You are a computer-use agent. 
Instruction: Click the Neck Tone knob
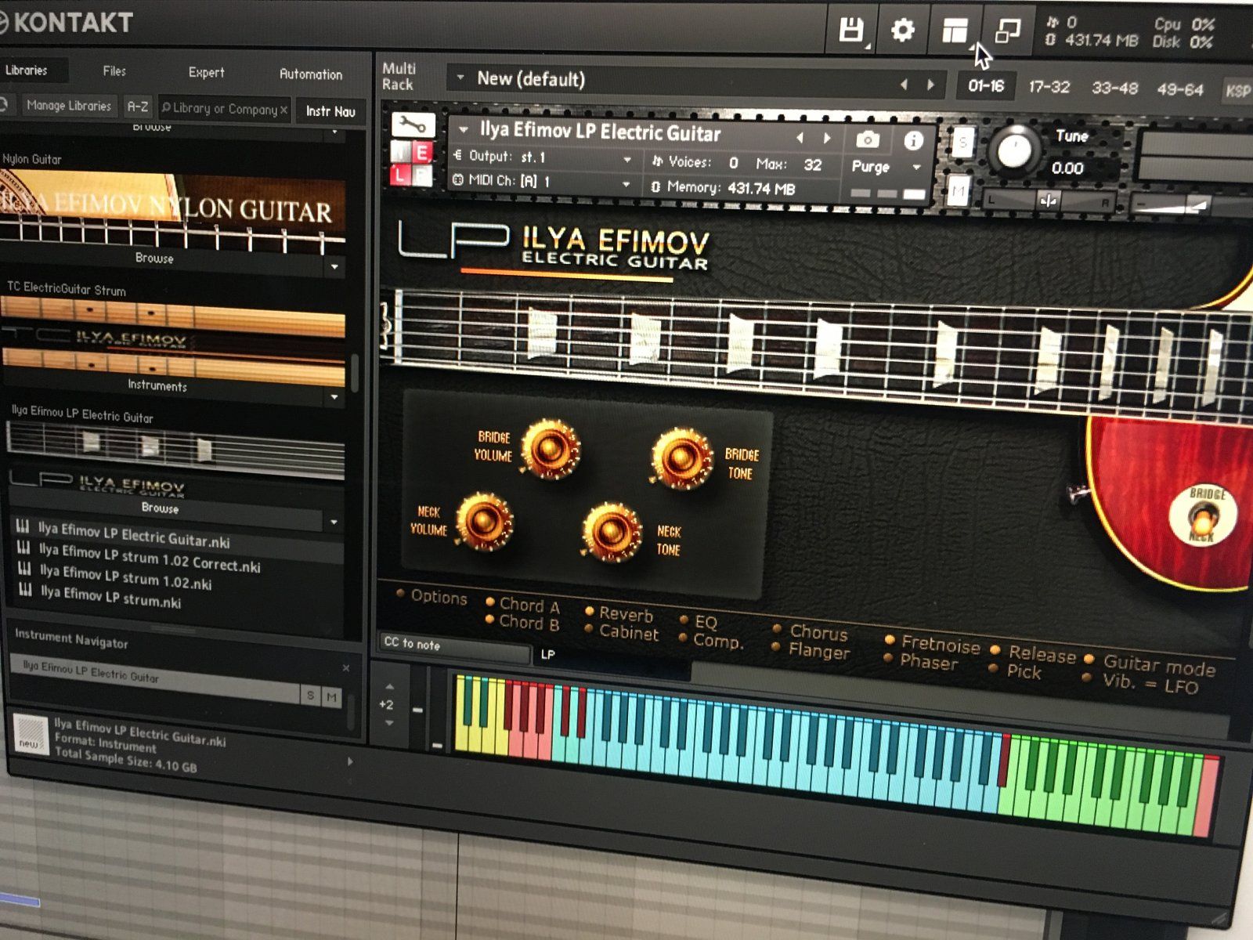coord(611,532)
